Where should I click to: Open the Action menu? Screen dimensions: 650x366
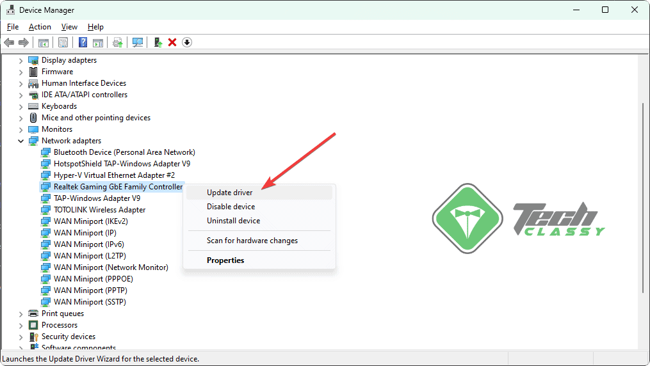click(x=40, y=27)
